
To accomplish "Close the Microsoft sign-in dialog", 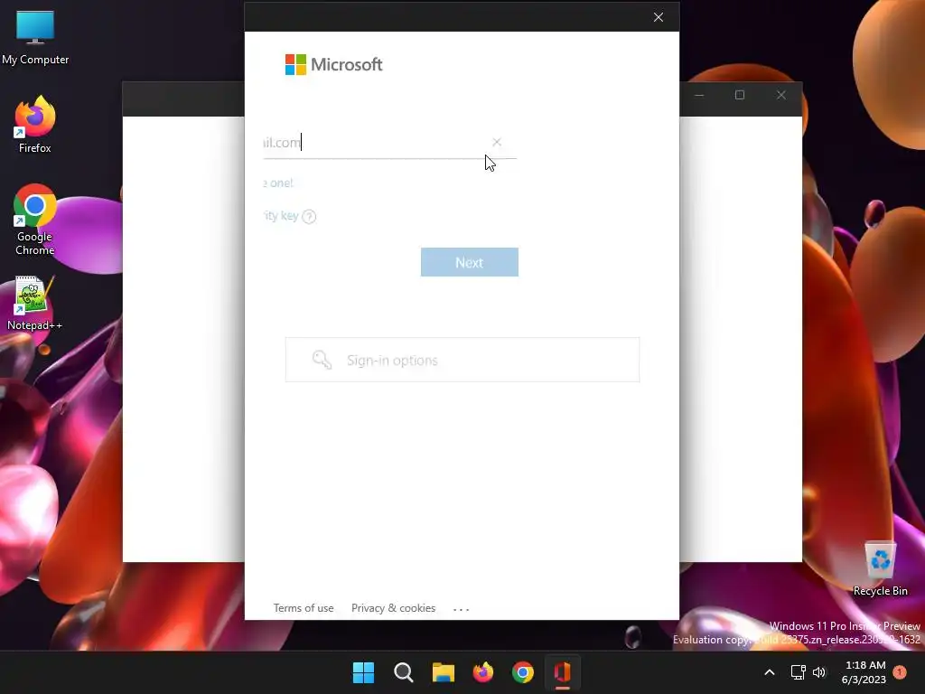I will [x=659, y=17].
